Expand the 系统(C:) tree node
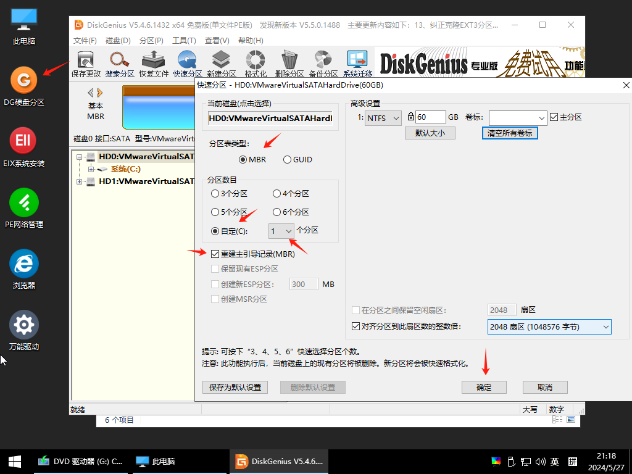Viewport: 632px width, 474px height. 91,169
